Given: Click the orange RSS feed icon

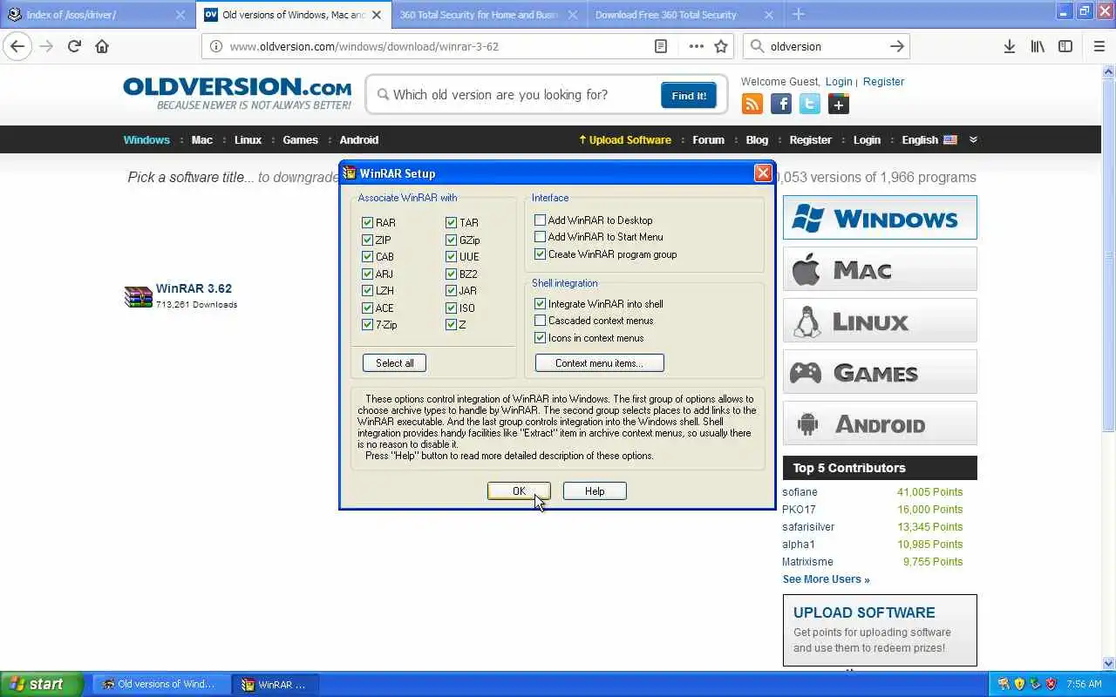Looking at the screenshot, I should coord(752,105).
